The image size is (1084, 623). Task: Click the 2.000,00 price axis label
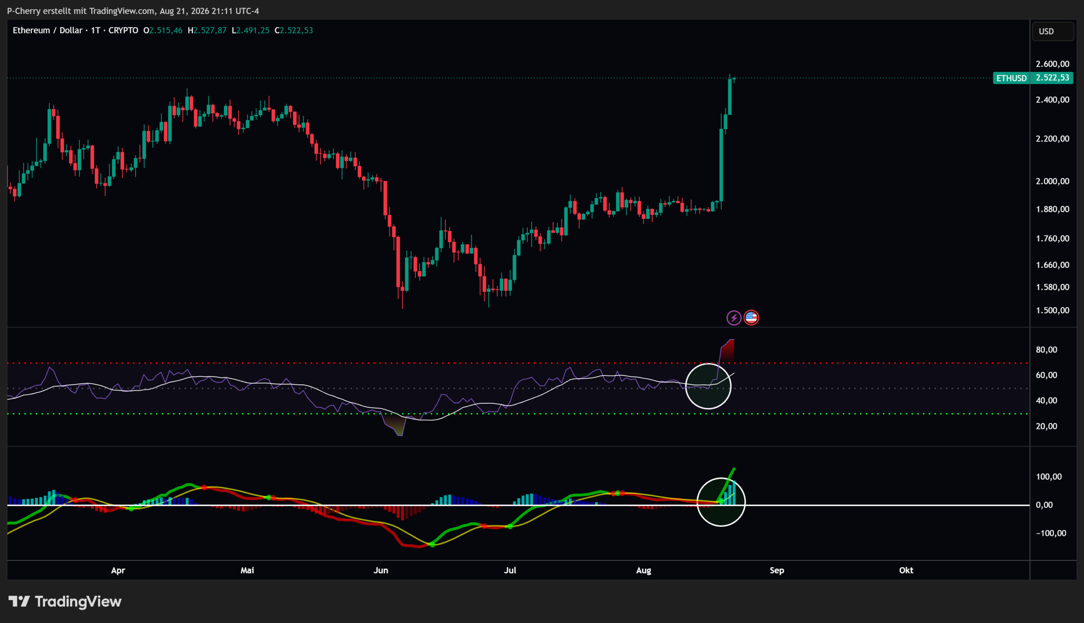pos(1052,182)
